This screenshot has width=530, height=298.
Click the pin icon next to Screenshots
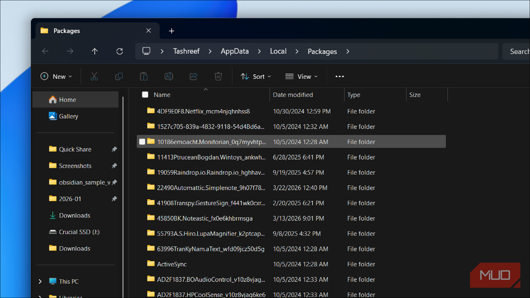click(x=114, y=166)
